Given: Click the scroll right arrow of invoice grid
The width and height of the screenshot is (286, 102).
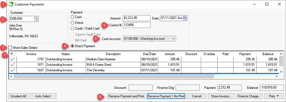Looking at the screenshot, I should click(277, 77).
